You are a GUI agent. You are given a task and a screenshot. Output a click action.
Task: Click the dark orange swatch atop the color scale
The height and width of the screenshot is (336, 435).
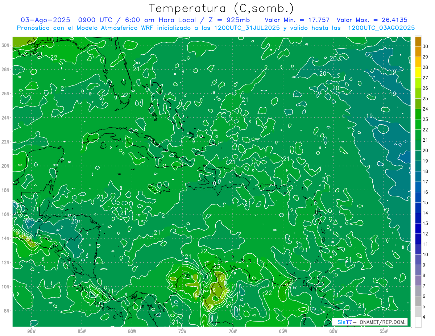click(418, 41)
